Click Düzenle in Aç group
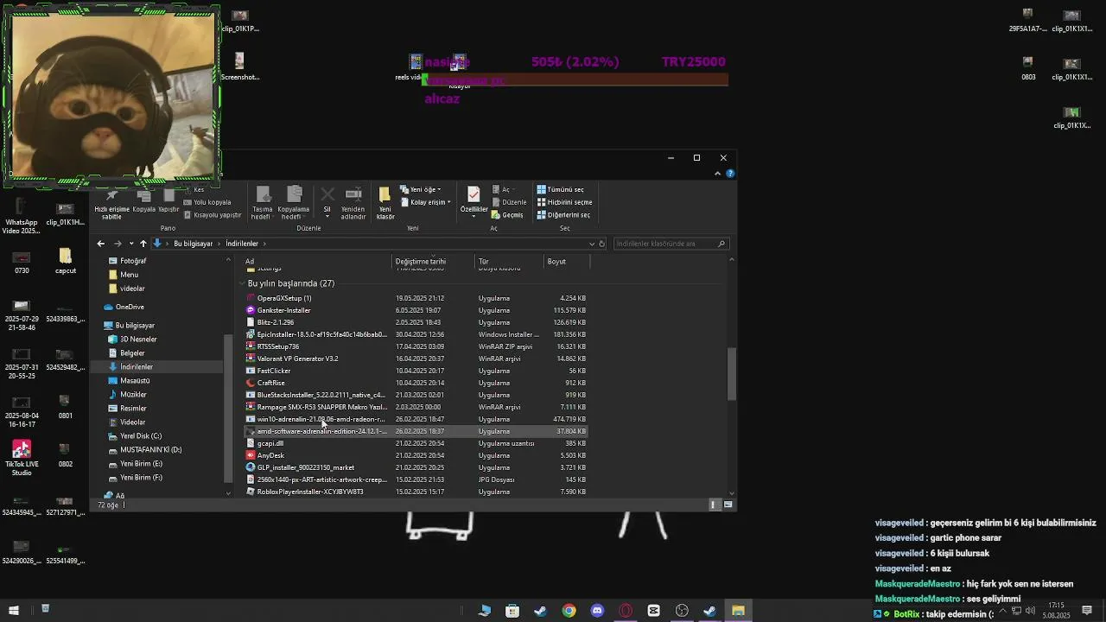Screen dimensions: 1106x622 click(510, 202)
